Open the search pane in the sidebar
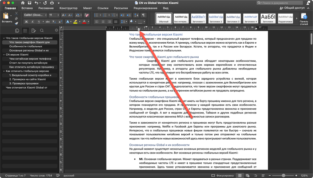 click(42, 30)
